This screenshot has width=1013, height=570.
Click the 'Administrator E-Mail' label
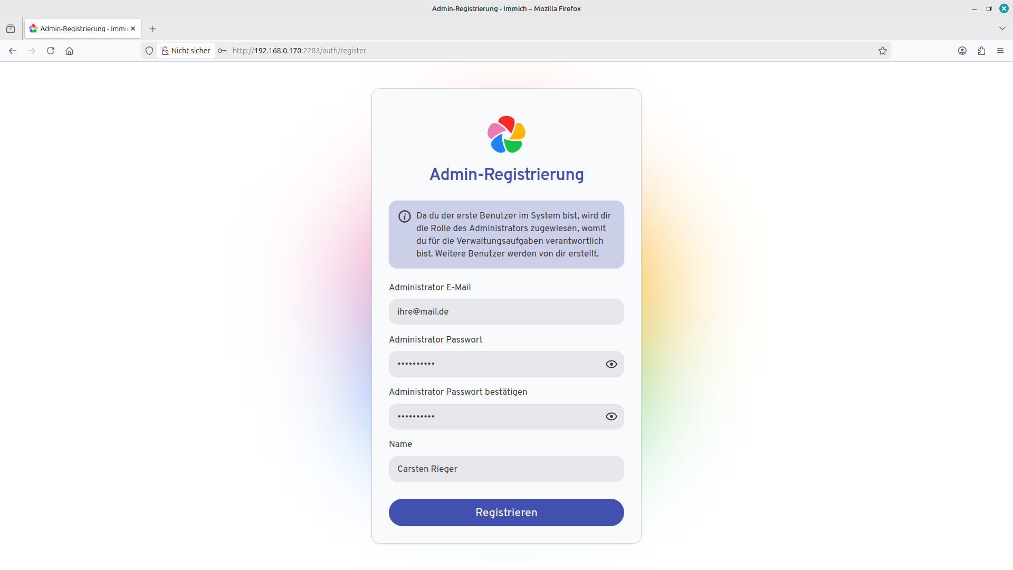[430, 287]
